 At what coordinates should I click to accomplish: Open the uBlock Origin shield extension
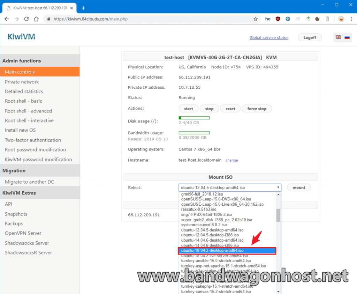point(278,19)
